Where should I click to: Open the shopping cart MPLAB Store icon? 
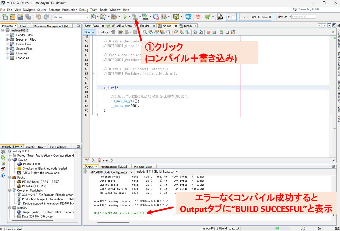tap(208, 17)
